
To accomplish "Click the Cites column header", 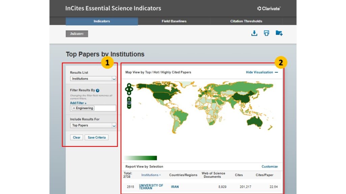I will click(239, 175).
